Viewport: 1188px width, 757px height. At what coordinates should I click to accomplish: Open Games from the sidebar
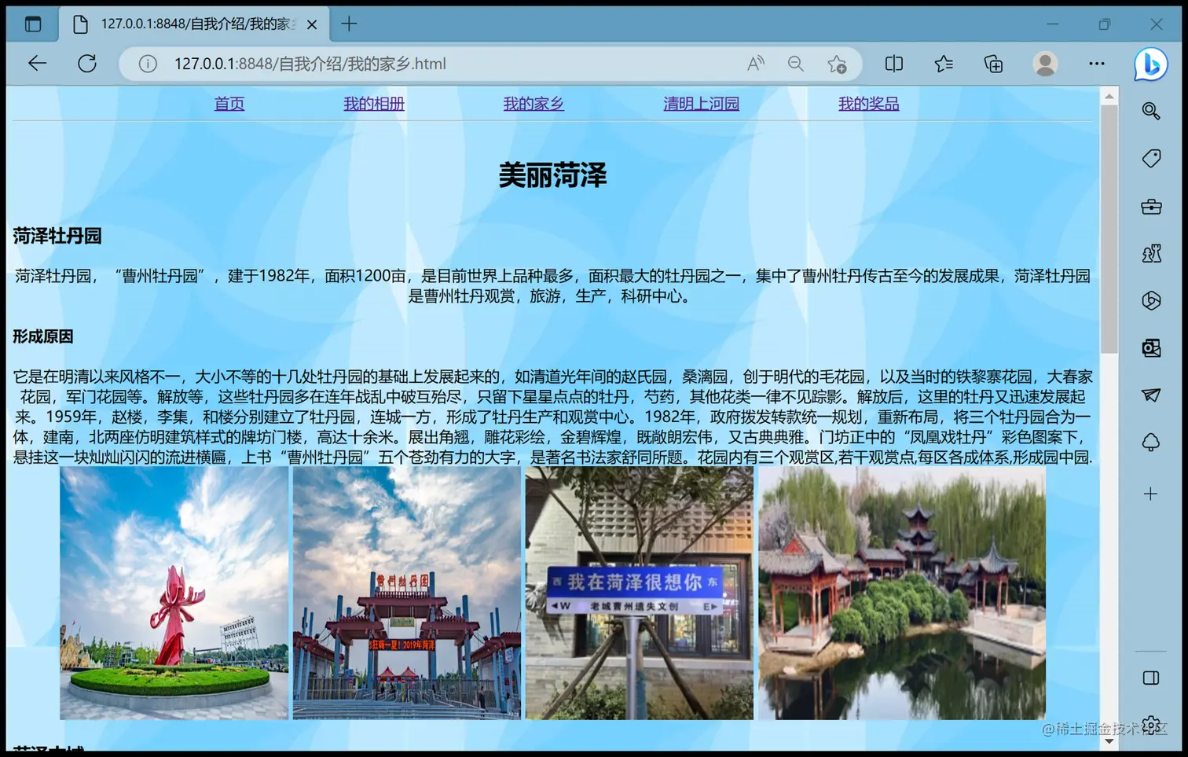[1150, 253]
